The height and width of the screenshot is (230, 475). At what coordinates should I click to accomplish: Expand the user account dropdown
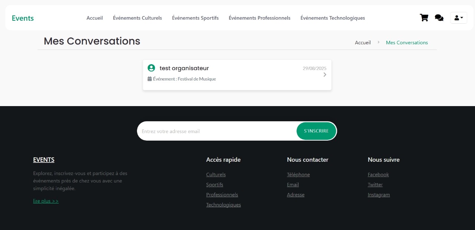[459, 18]
